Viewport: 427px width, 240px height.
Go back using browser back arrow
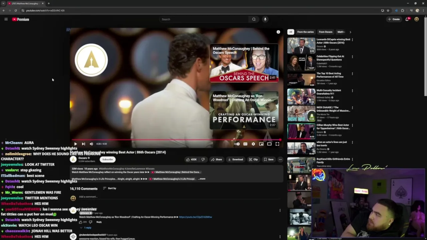click(4, 10)
